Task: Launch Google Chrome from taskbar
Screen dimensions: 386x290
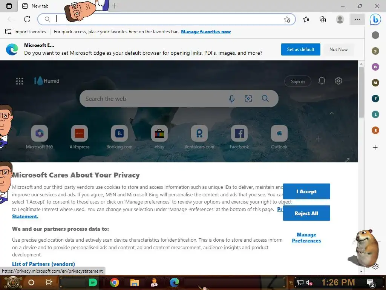Action: coord(115,282)
